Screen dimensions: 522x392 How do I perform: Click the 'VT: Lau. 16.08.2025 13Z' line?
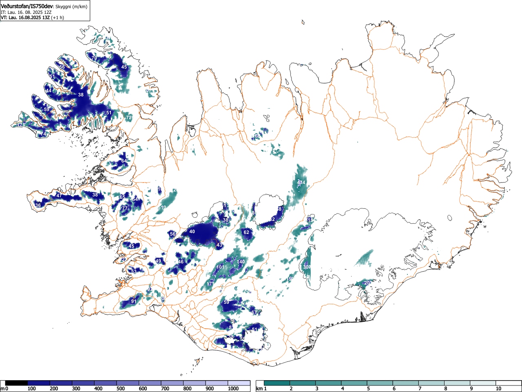click(x=25, y=18)
